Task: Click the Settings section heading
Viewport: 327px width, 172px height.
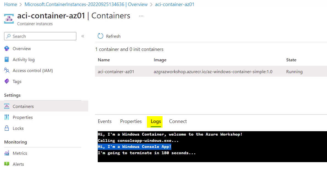Action: (12, 95)
